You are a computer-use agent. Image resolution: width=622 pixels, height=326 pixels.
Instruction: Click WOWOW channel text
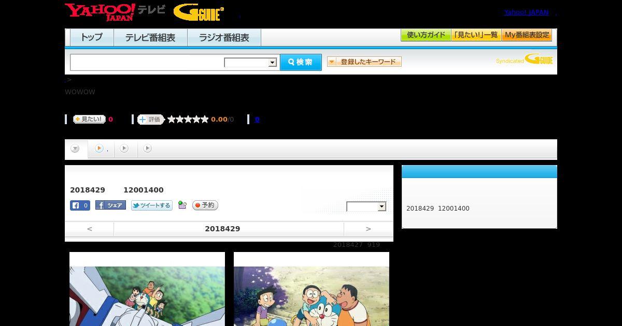tap(80, 92)
